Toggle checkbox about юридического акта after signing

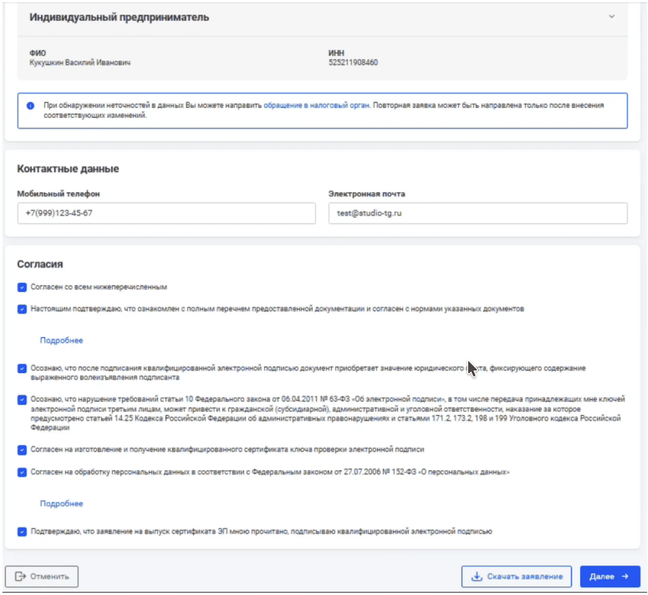[x=22, y=369]
